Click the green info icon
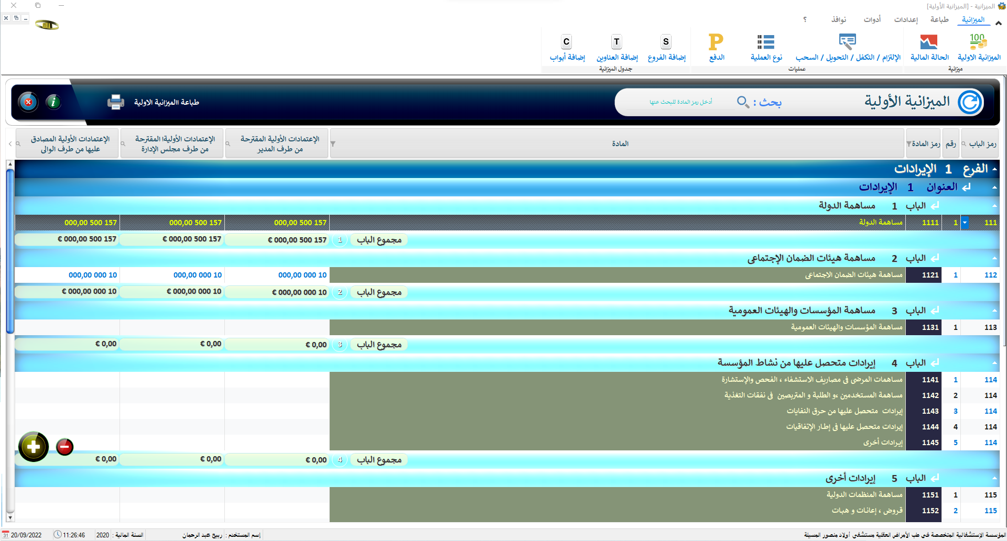 click(x=53, y=102)
